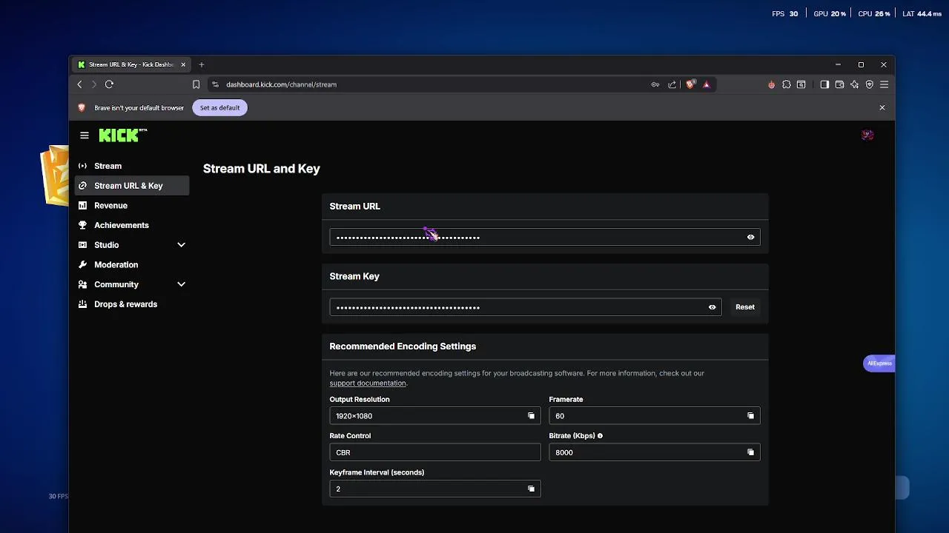Image resolution: width=949 pixels, height=533 pixels.
Task: Open the support documentation link
Action: click(x=368, y=383)
